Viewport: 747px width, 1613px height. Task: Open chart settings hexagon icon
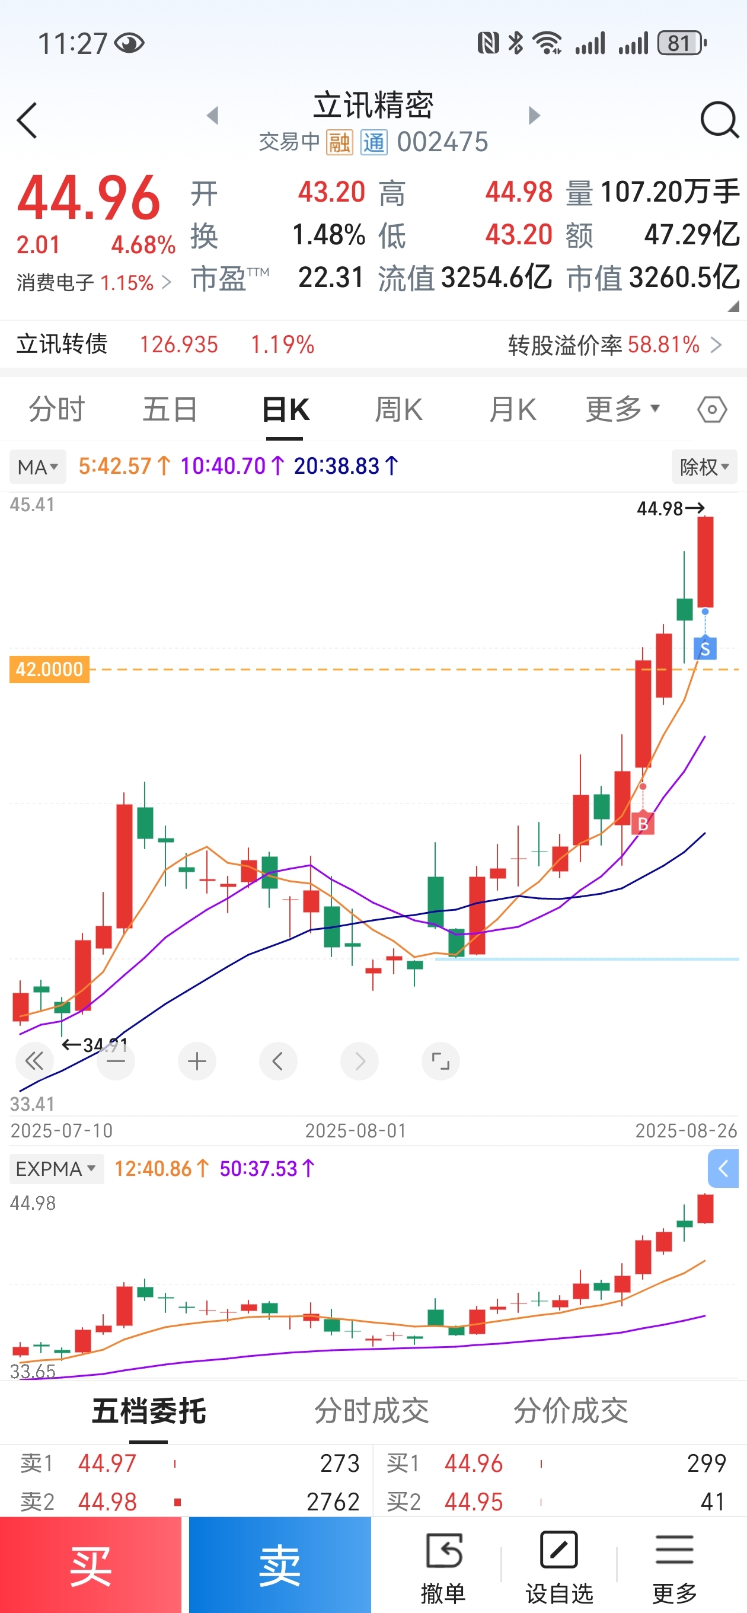(712, 410)
